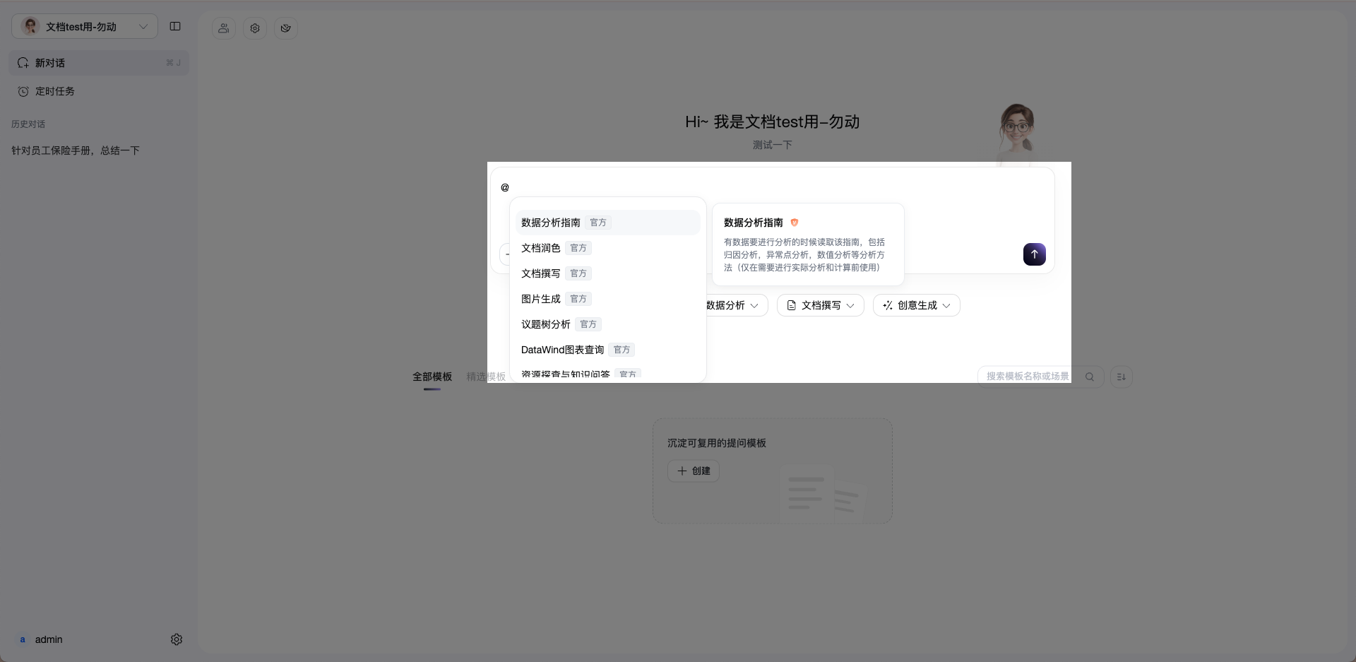1356x662 pixels.
Task: Select 议题树分析 from the mention list
Action: (607, 324)
